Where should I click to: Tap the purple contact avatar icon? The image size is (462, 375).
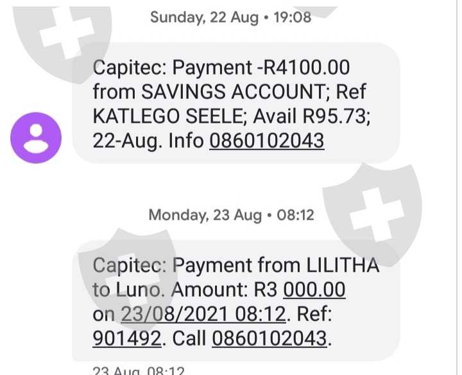click(x=37, y=137)
